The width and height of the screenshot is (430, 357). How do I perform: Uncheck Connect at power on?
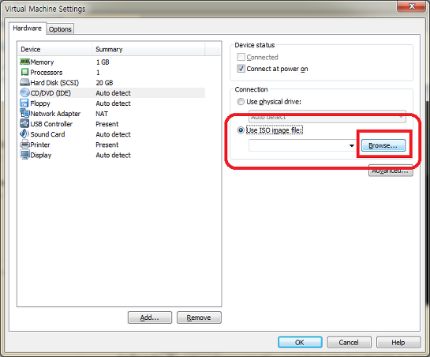241,69
